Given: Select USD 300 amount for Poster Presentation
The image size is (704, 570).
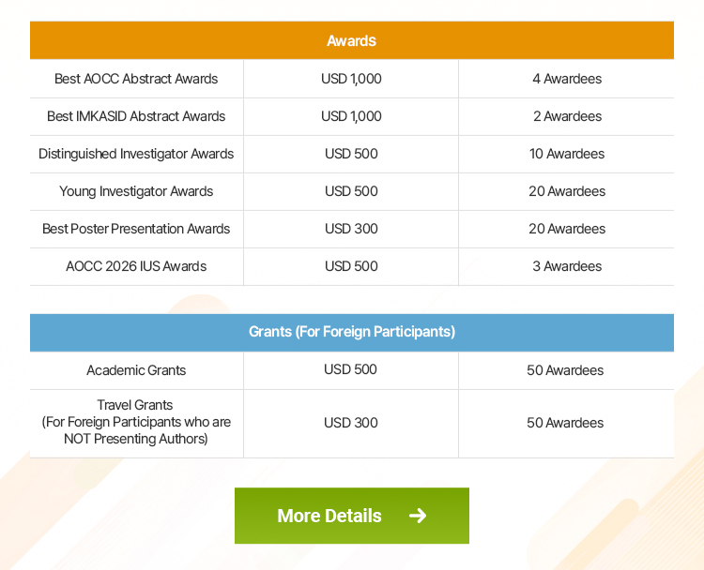Looking at the screenshot, I should (x=351, y=229).
